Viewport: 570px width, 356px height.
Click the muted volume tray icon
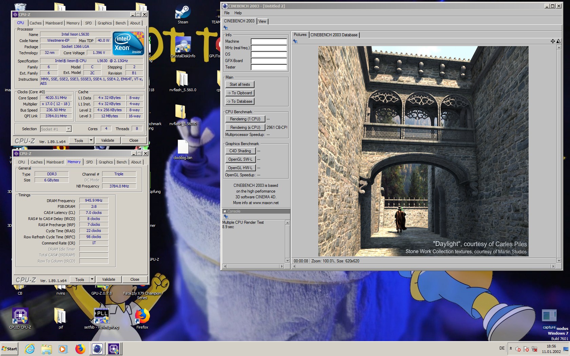click(x=518, y=349)
